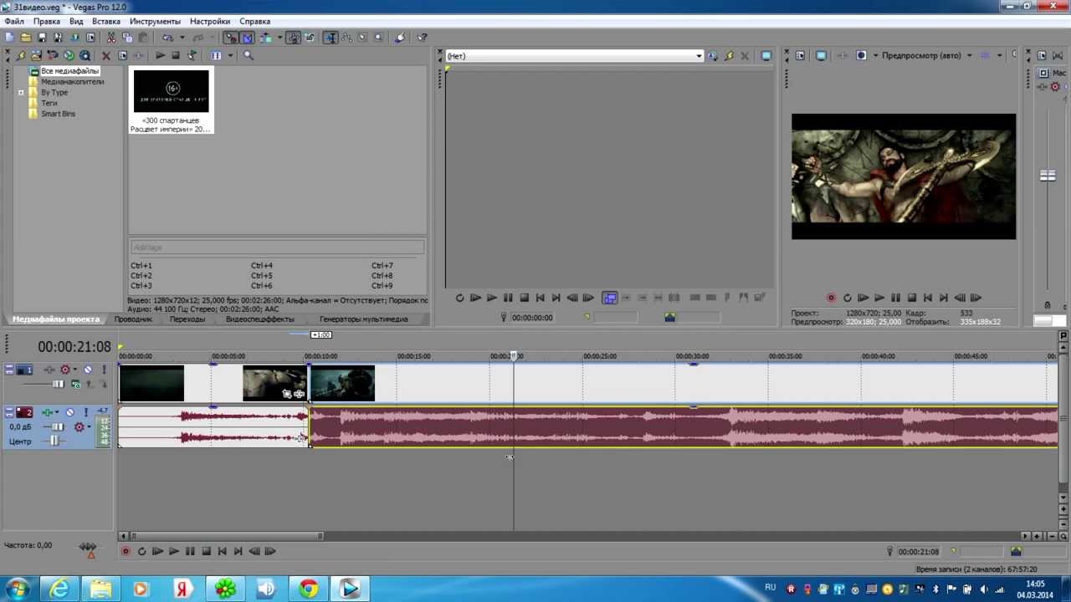
Task: Switch to the Переходы tab
Action: (x=187, y=319)
